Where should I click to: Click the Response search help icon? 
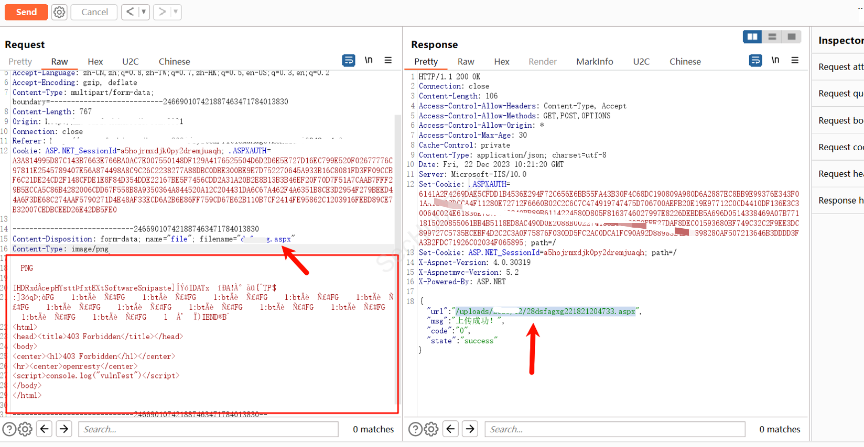coord(415,429)
